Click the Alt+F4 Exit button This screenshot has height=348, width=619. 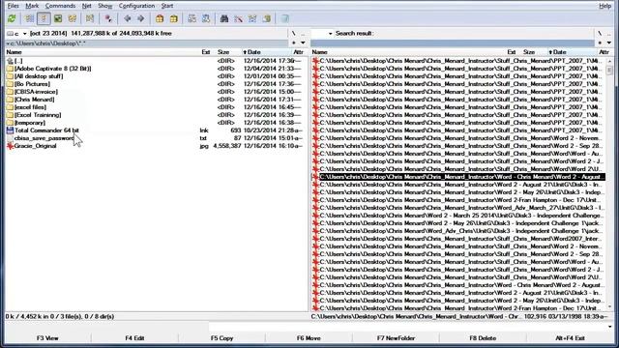point(570,338)
